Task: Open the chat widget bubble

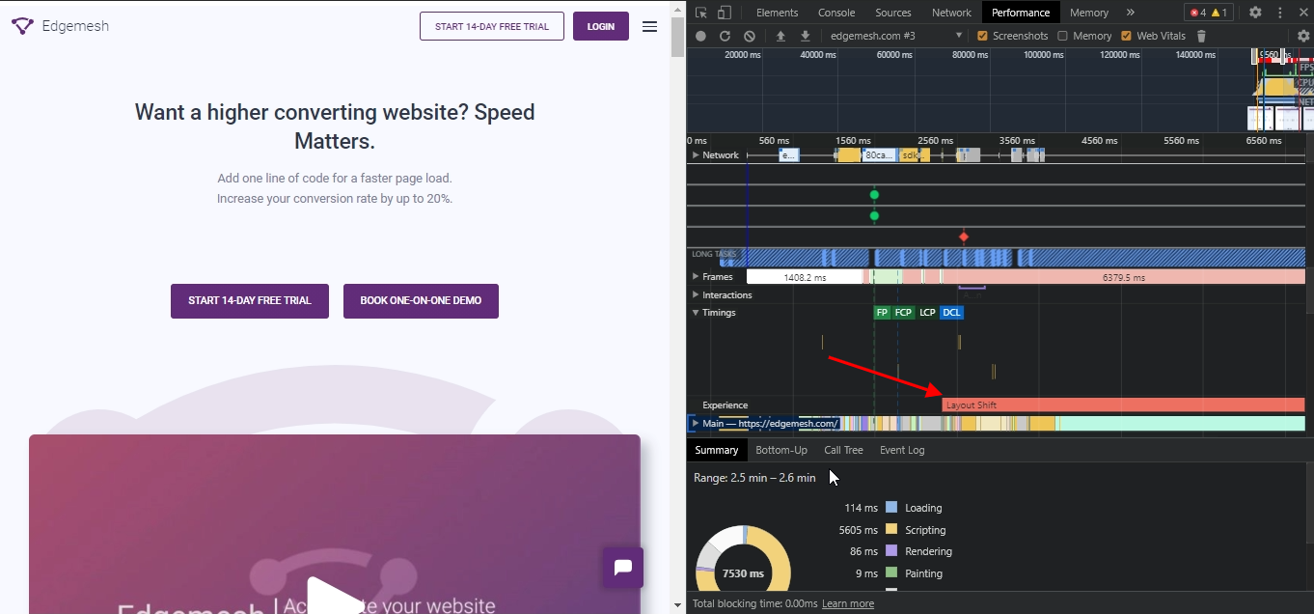Action: coord(622,568)
